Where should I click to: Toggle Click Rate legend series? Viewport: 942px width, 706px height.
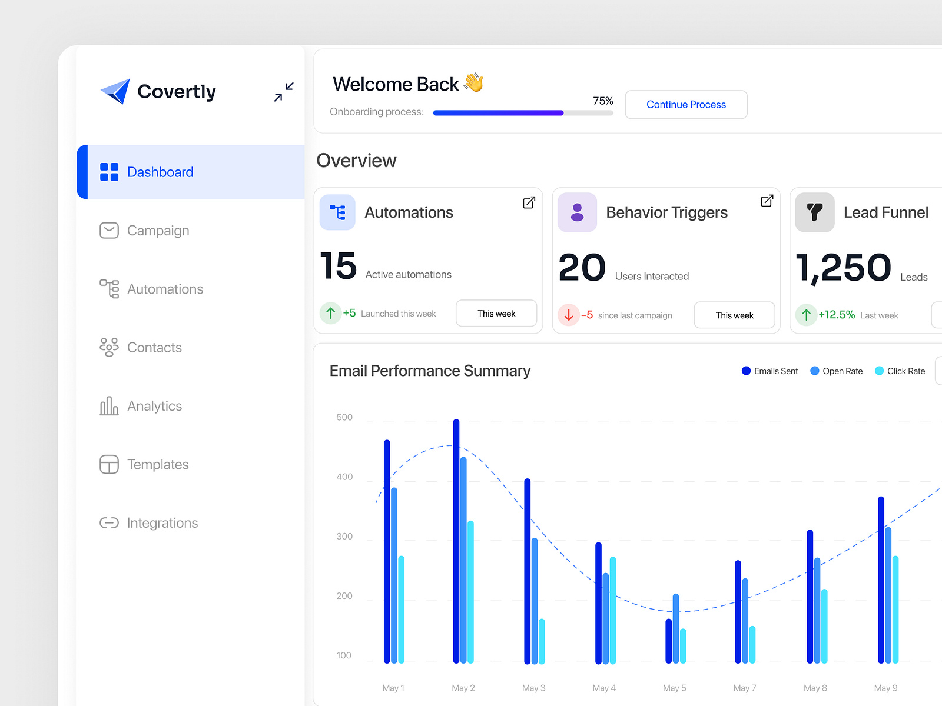click(900, 371)
